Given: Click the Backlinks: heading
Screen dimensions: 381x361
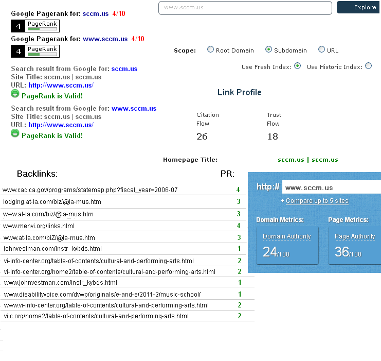Looking at the screenshot, I should (37, 174).
